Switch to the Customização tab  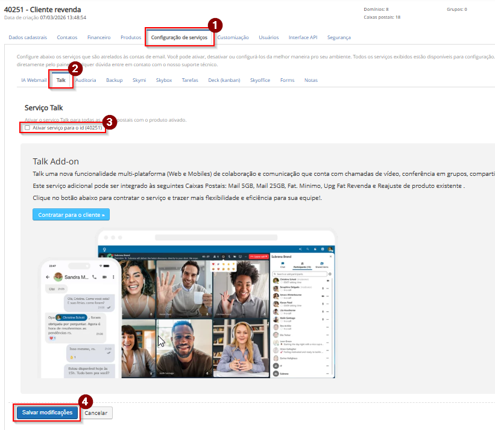233,37
